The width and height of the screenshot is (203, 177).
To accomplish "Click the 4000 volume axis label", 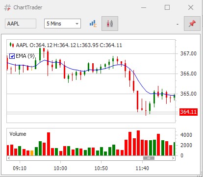I will coord(186,135).
